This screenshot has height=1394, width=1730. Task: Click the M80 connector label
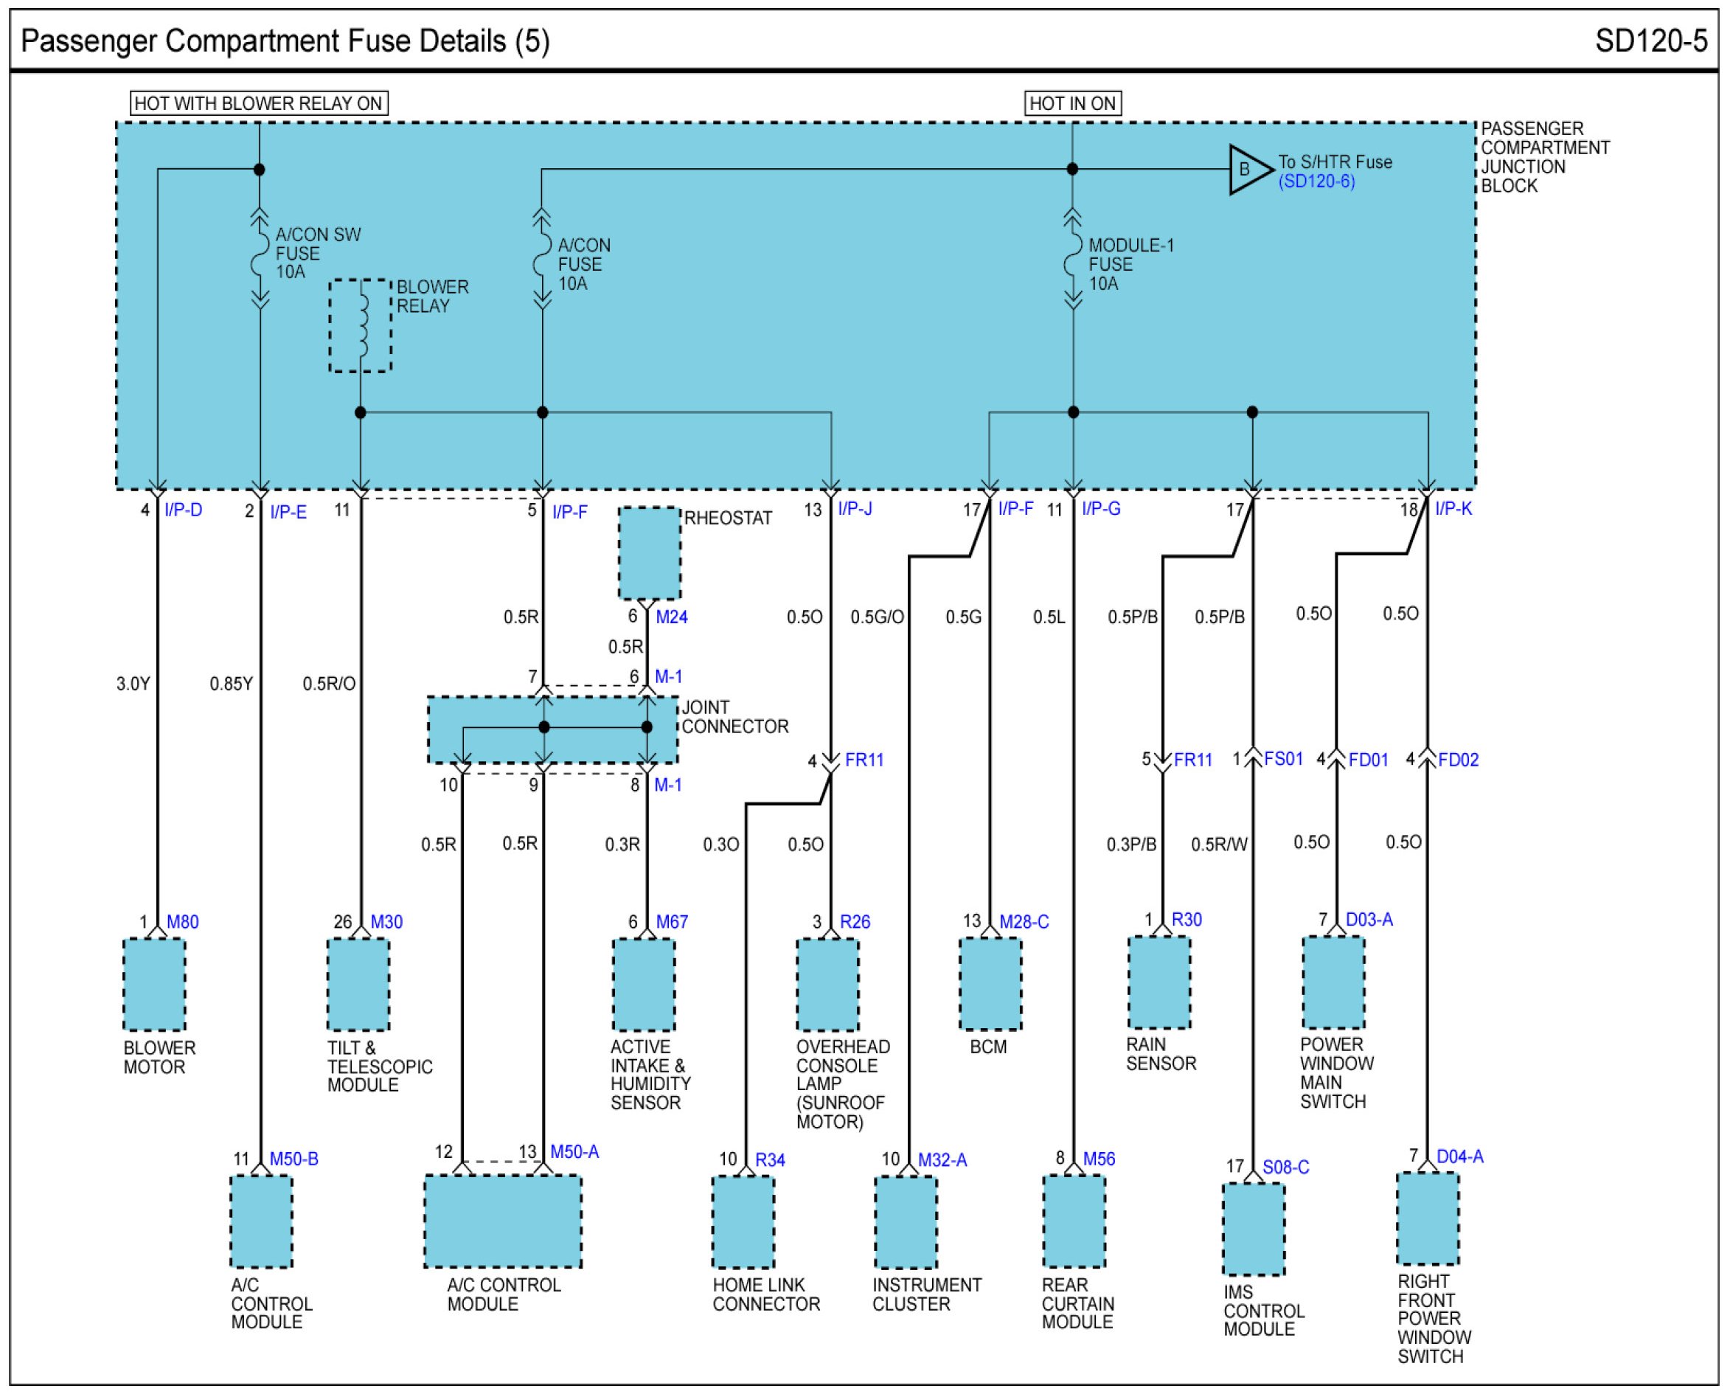[182, 922]
